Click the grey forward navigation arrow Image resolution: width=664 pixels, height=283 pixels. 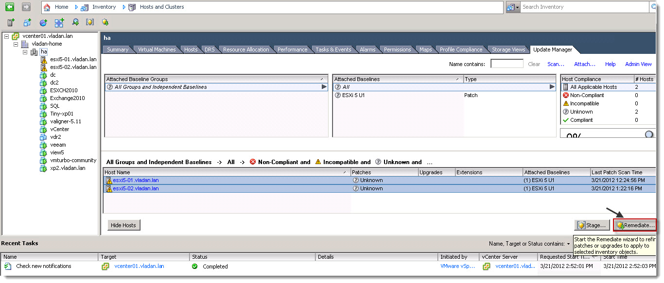coord(26,7)
